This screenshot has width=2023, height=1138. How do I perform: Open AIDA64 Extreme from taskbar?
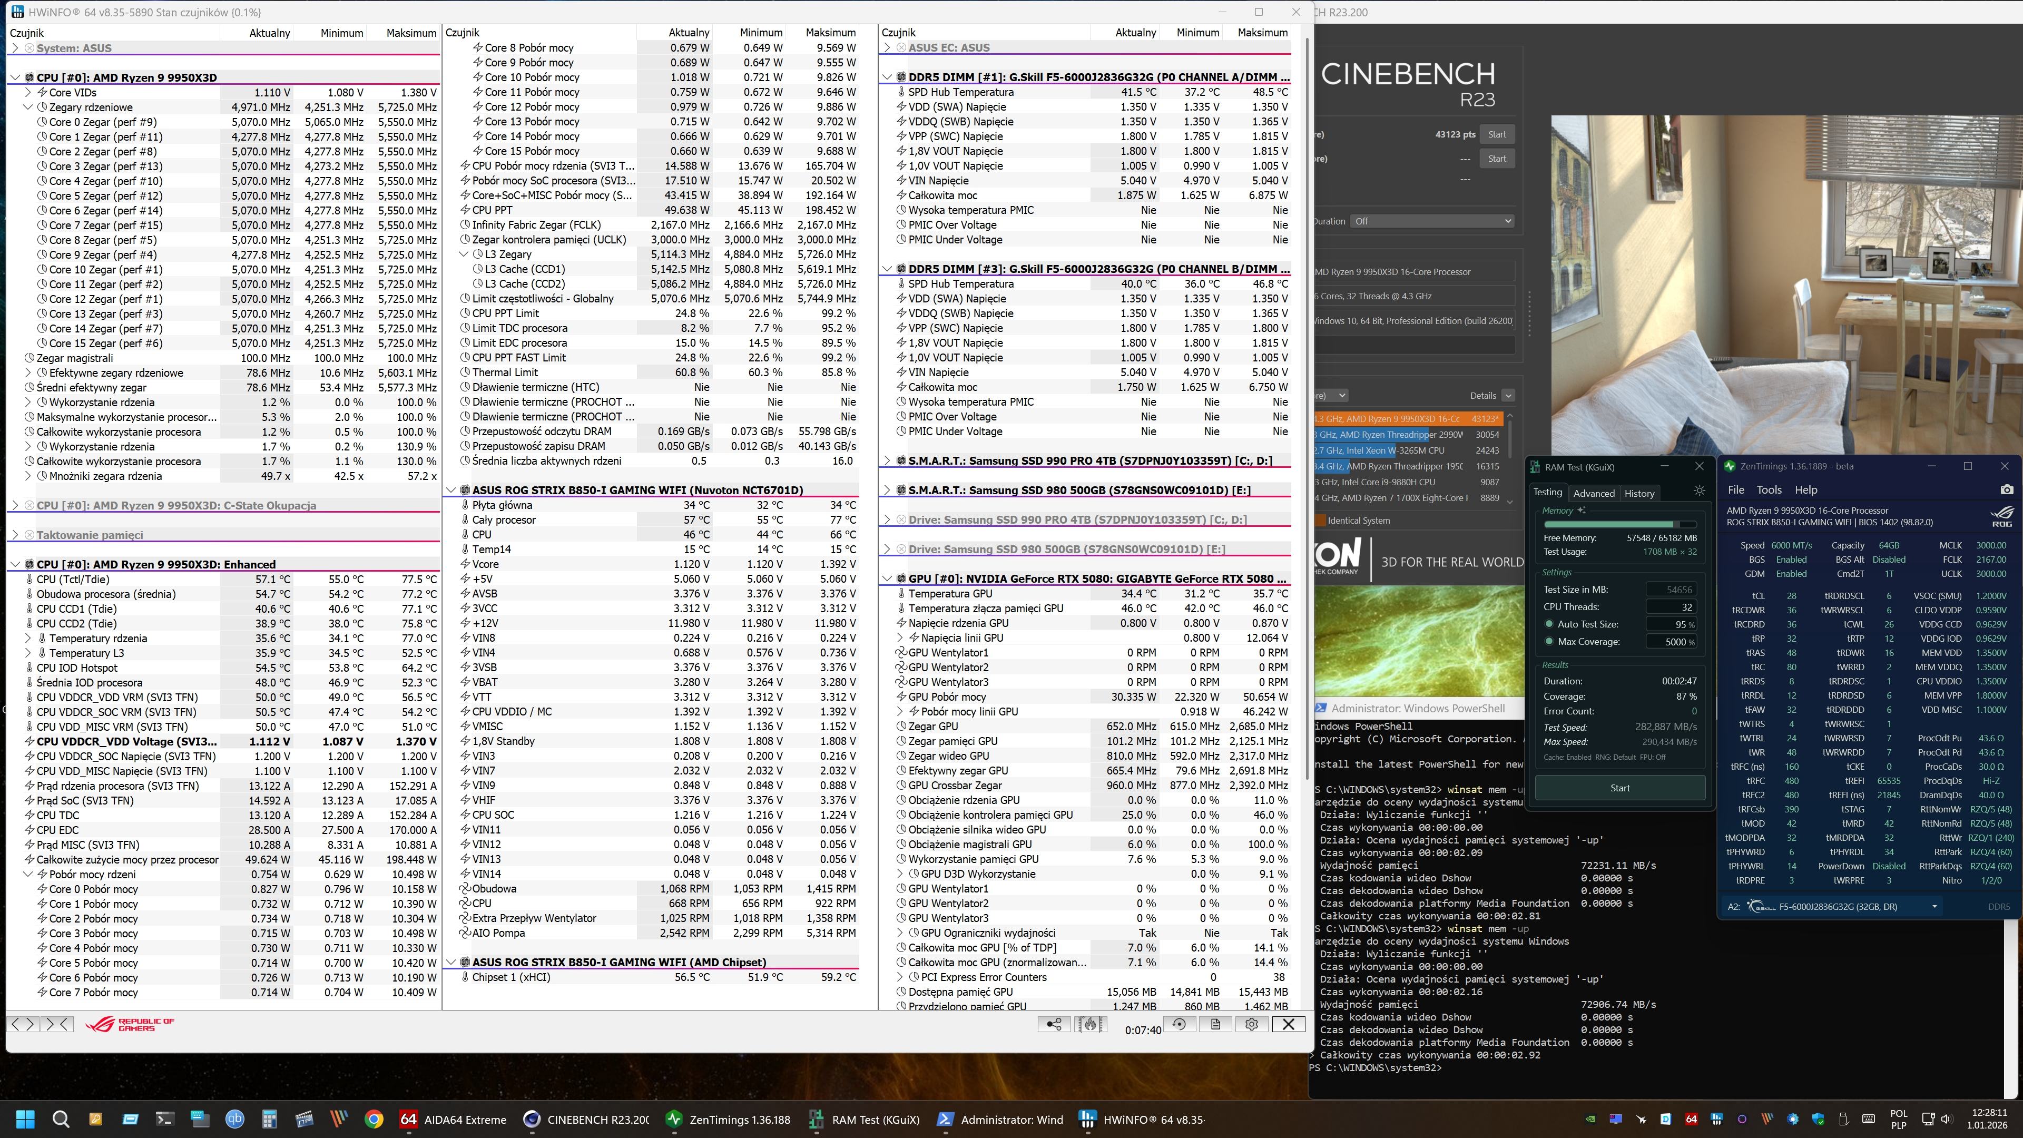[453, 1119]
